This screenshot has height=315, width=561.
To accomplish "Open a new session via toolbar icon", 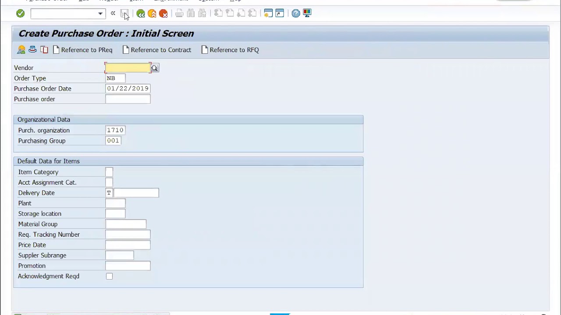I will 268,14.
